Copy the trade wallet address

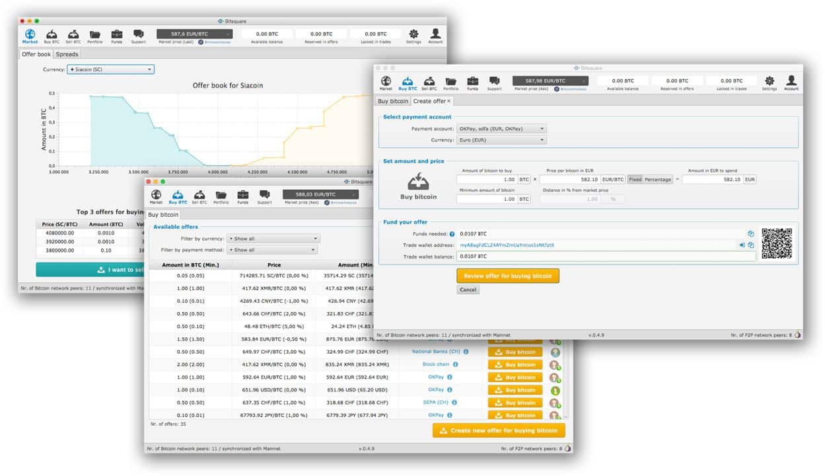[750, 245]
